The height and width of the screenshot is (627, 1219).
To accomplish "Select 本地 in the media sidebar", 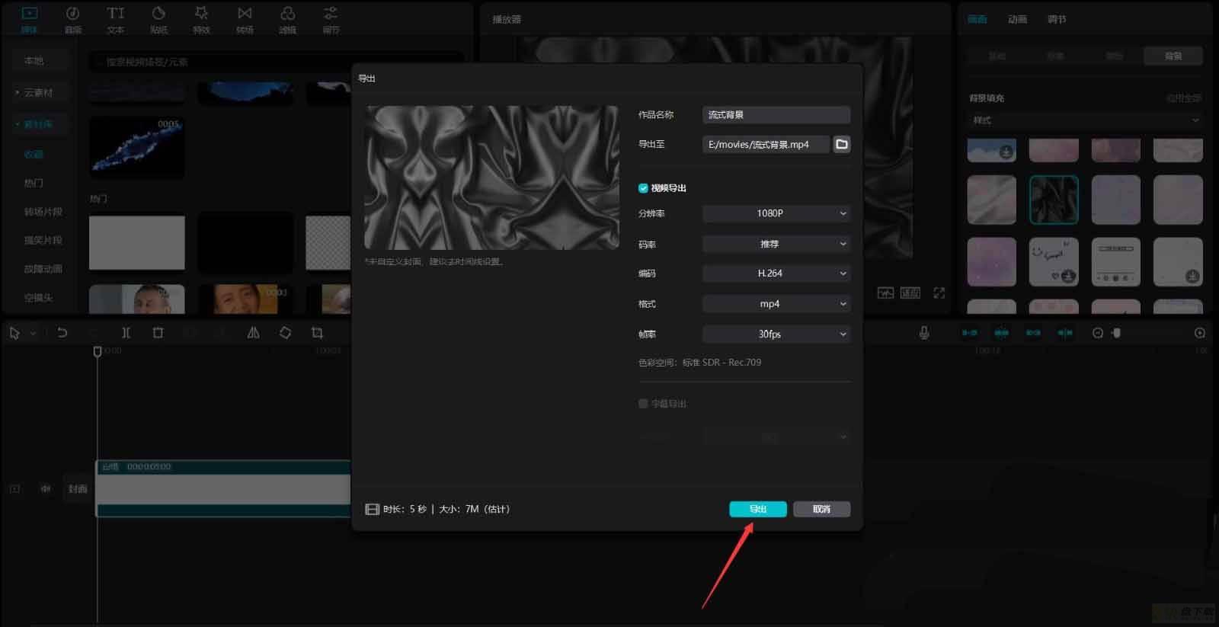I will pos(34,61).
